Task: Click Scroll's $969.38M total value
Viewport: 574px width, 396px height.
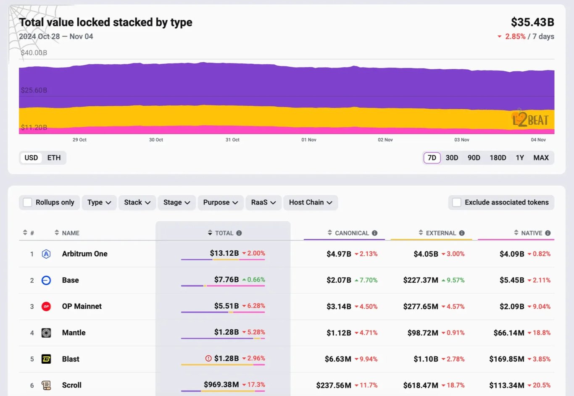Action: pos(221,385)
